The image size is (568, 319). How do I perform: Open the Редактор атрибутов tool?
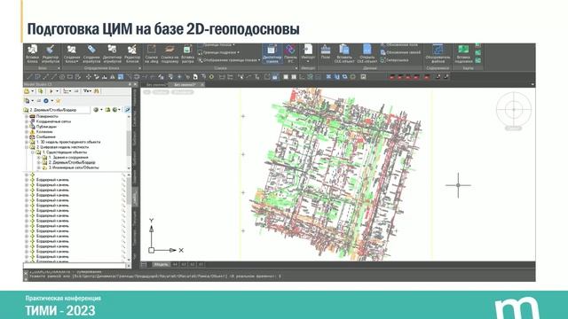pos(51,54)
